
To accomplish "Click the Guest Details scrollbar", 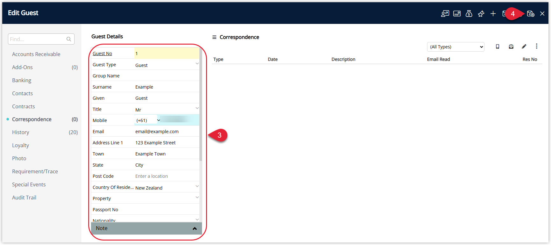I will point(201,104).
